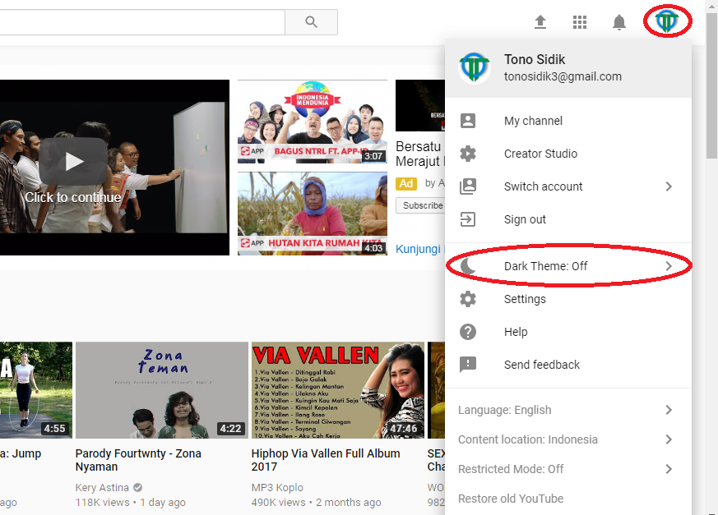Click the account avatar in the top bar

[x=667, y=21]
